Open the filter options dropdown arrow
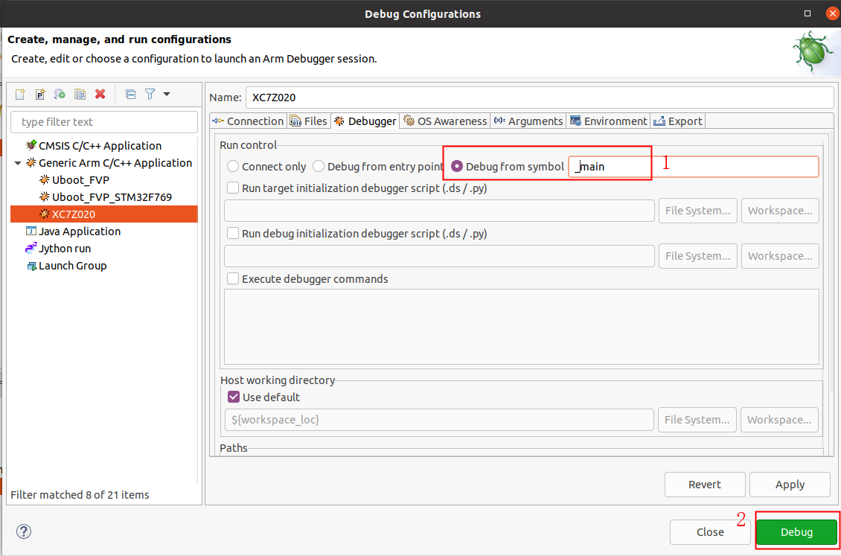 167,95
